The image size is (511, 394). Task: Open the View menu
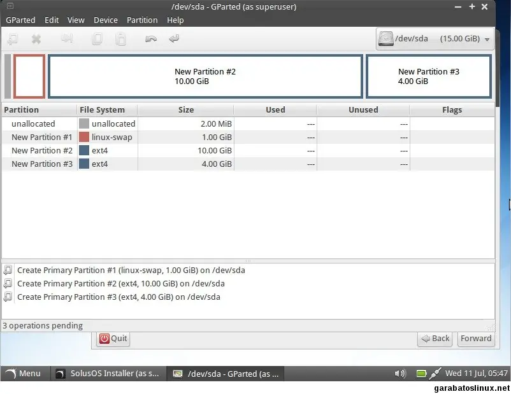click(x=76, y=20)
